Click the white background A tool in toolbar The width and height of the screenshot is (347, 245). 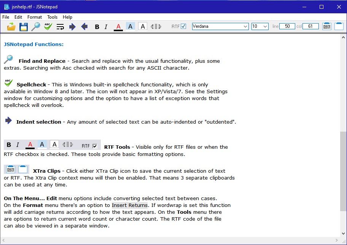tap(143, 27)
